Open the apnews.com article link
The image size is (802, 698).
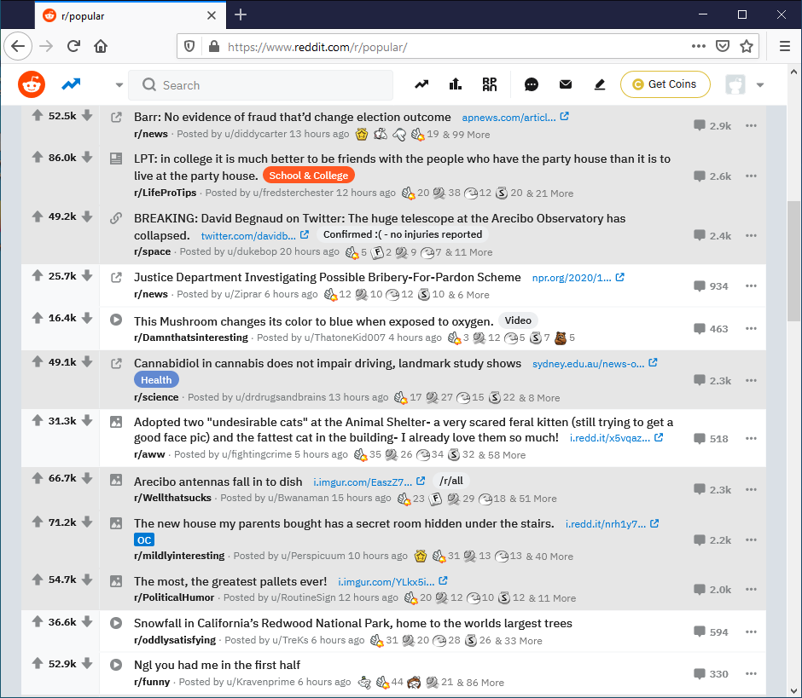coord(515,117)
